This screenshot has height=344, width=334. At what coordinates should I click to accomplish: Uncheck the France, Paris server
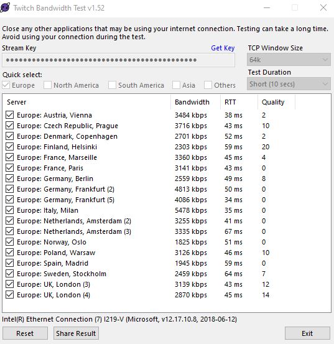tap(10, 167)
